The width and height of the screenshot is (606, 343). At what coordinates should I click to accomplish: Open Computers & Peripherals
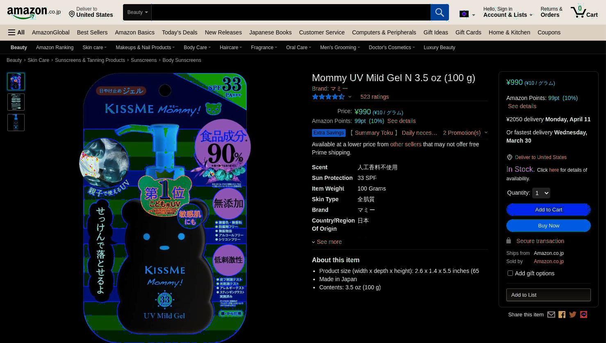(x=384, y=32)
